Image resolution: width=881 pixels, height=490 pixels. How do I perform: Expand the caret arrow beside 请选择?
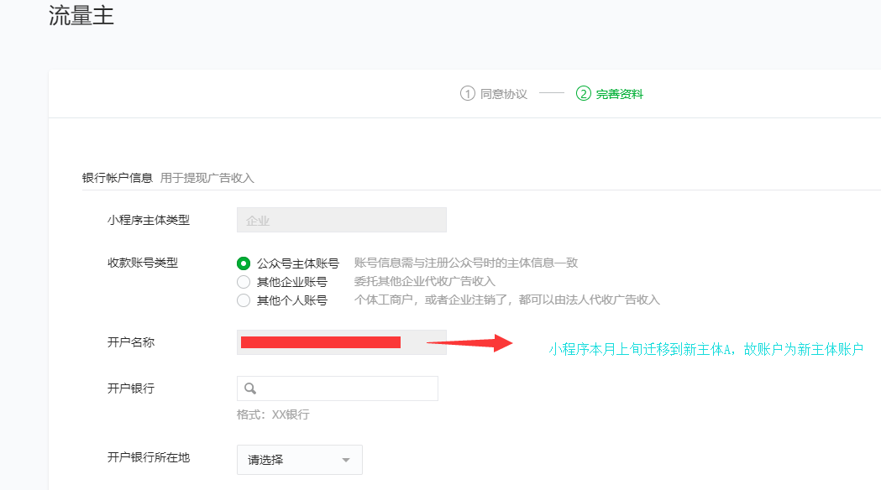point(345,460)
